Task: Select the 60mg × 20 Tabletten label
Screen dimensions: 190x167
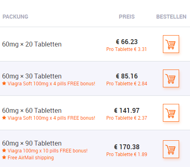Action: [x=32, y=44]
